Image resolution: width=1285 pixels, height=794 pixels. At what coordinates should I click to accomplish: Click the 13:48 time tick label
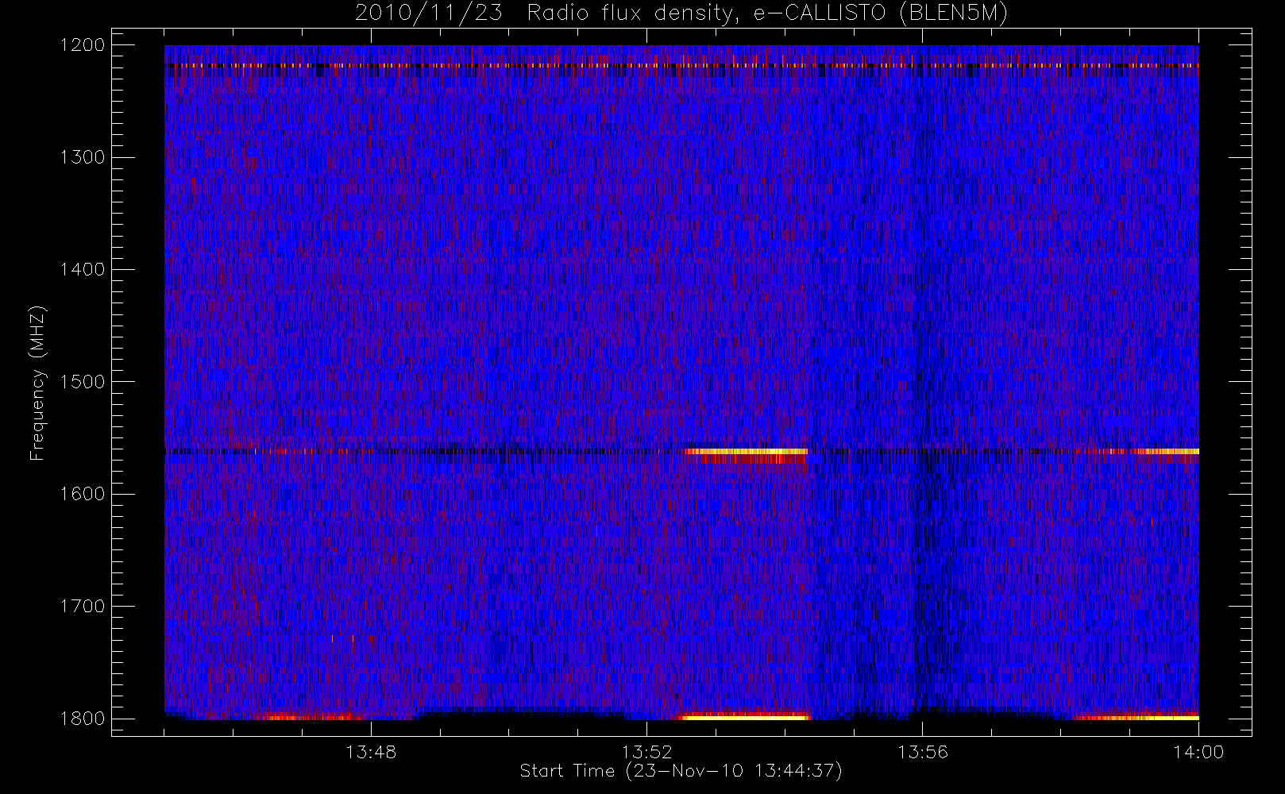pyautogui.click(x=371, y=752)
